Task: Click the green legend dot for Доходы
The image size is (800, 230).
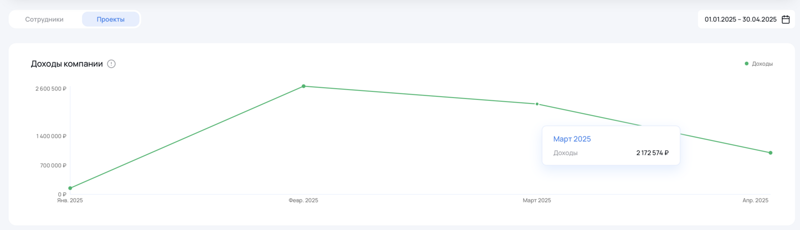Action: (747, 63)
